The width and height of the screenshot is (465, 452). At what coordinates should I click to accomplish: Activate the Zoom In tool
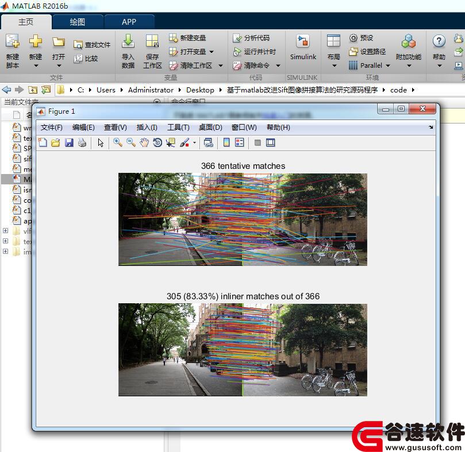pos(118,142)
